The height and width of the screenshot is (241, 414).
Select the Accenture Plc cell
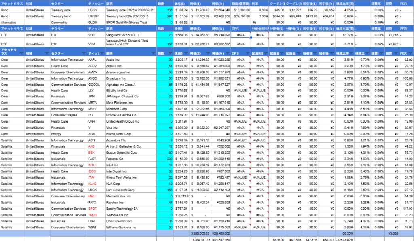pos(131,140)
